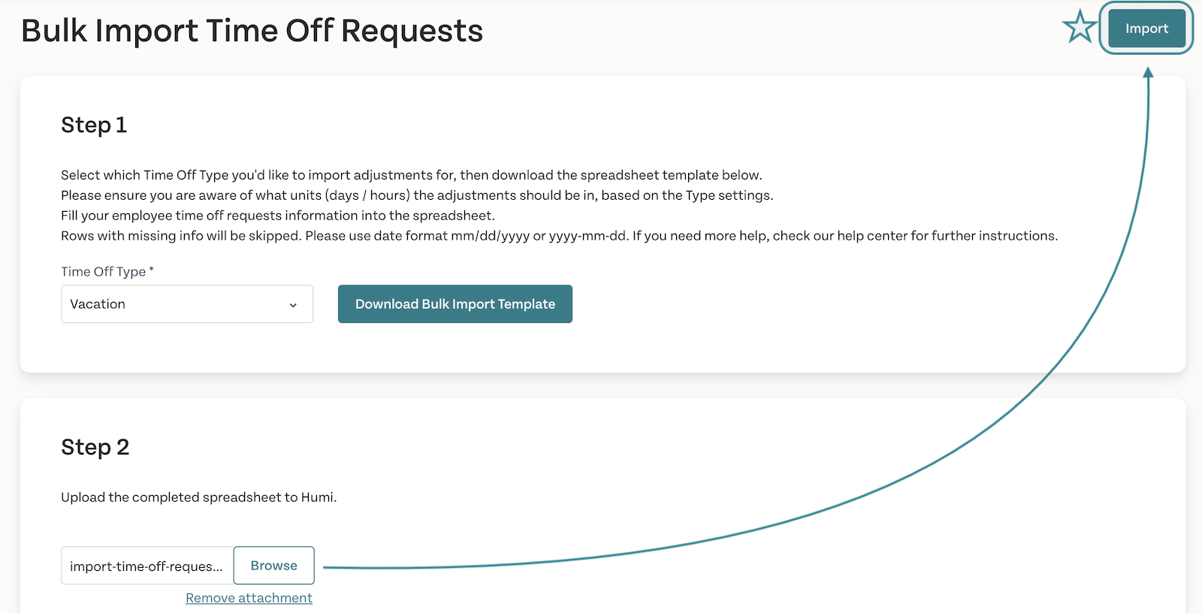Click the Step 1 heading
This screenshot has width=1202, height=613.
pyautogui.click(x=94, y=125)
